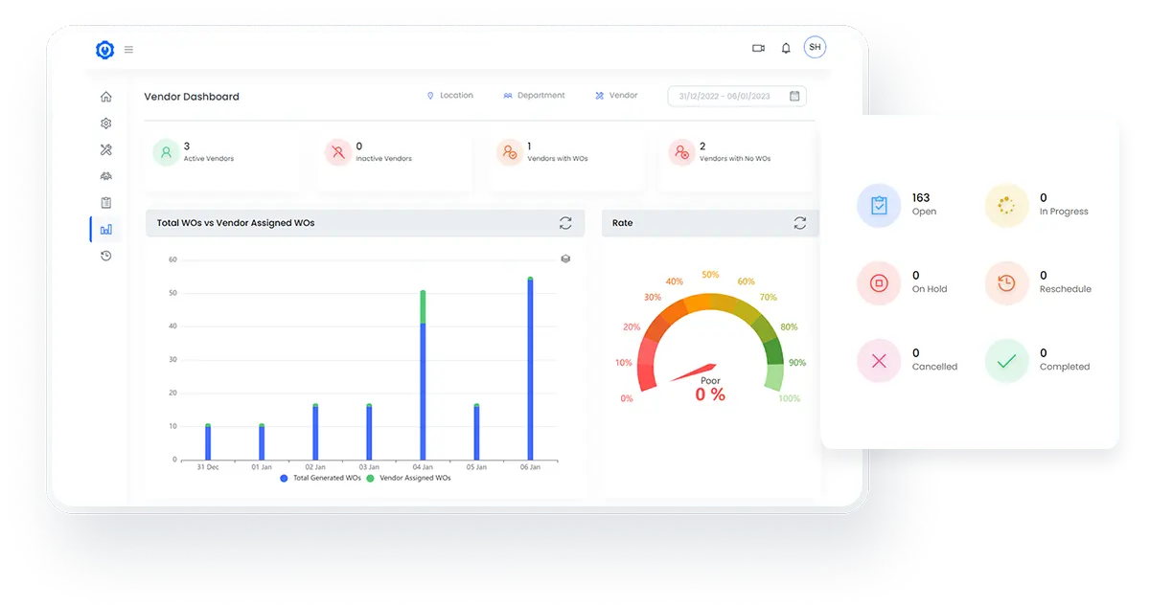Click the stack layers icon above chart
The height and width of the screenshot is (607, 1150).
point(565,259)
